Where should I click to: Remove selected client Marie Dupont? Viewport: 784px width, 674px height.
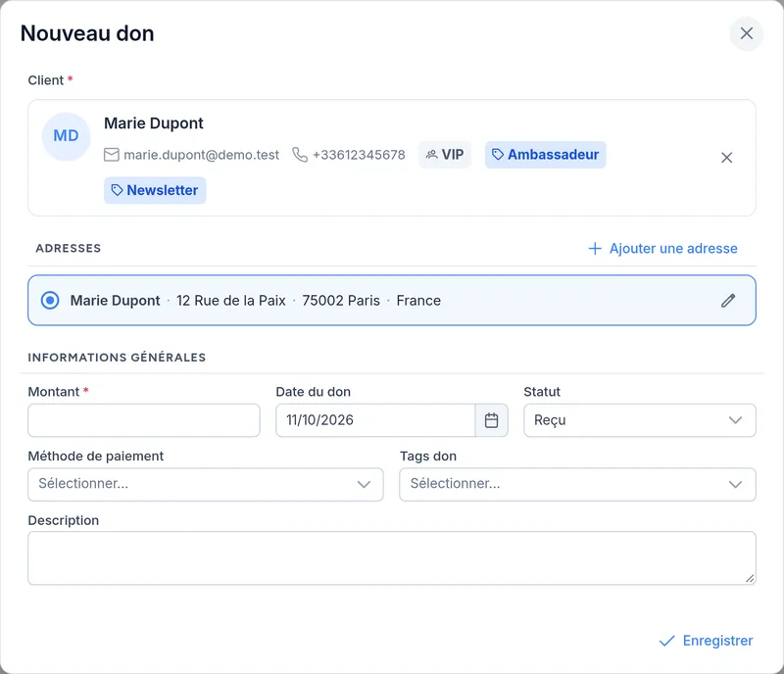[726, 158]
